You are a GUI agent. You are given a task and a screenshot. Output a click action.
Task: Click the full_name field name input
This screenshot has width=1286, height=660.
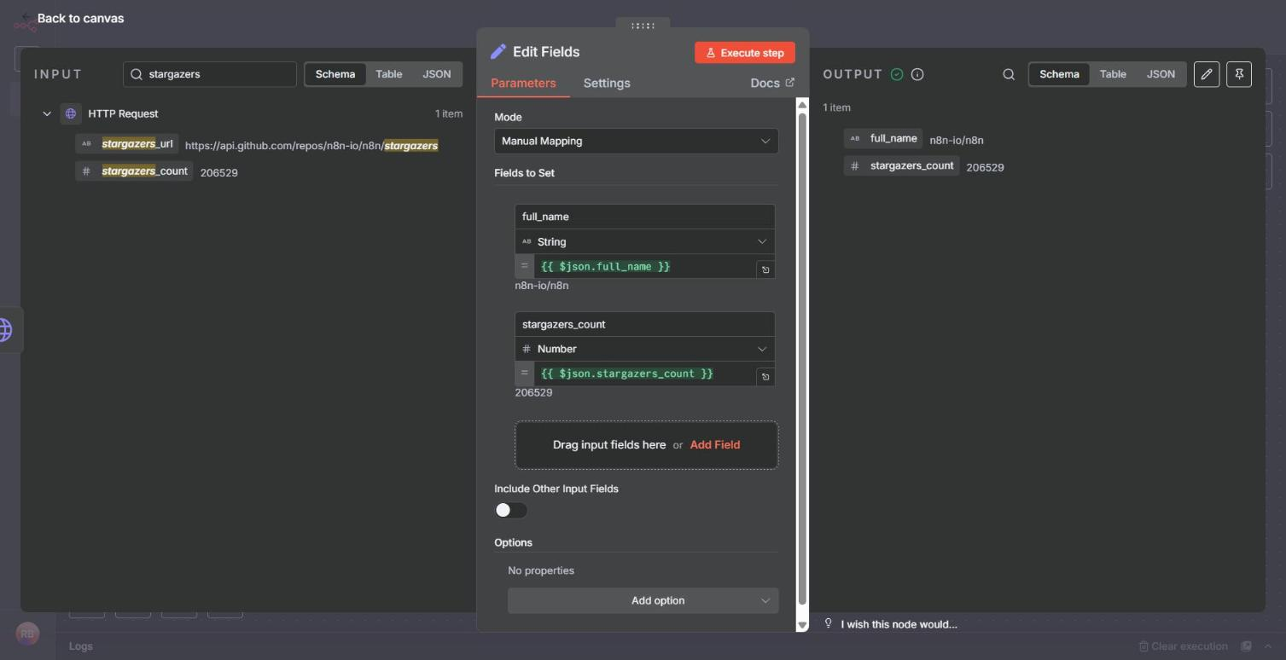click(645, 217)
